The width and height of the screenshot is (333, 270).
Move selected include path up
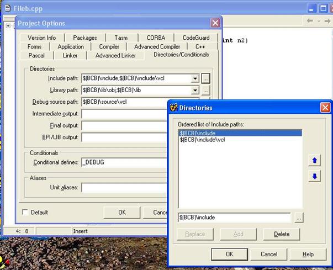pos(315,160)
